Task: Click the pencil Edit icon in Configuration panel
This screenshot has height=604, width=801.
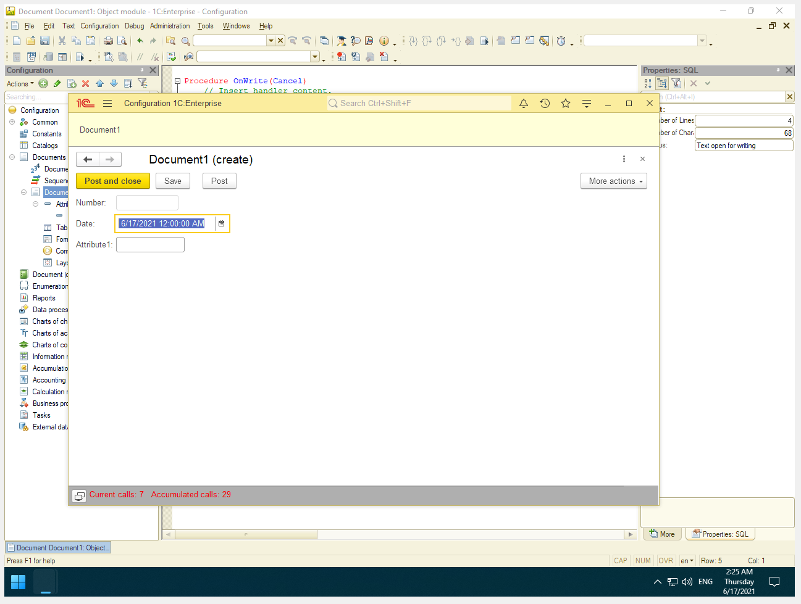Action: point(57,83)
